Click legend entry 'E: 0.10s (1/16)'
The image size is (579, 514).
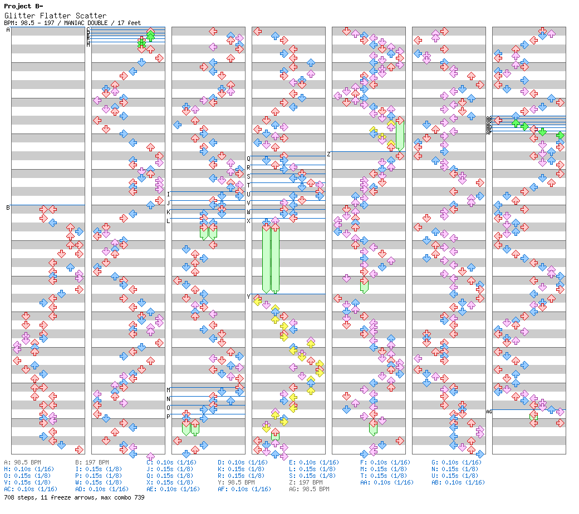(x=314, y=462)
